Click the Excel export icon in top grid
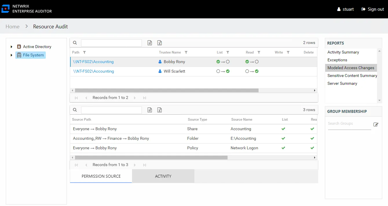The image size is (388, 206). pyautogui.click(x=160, y=43)
